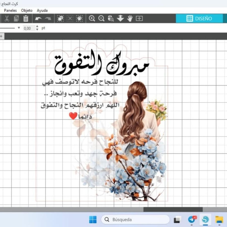Open the Objeto menu

[x=27, y=10]
